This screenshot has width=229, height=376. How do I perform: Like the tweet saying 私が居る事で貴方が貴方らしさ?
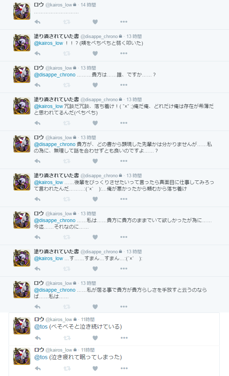pos(95,307)
